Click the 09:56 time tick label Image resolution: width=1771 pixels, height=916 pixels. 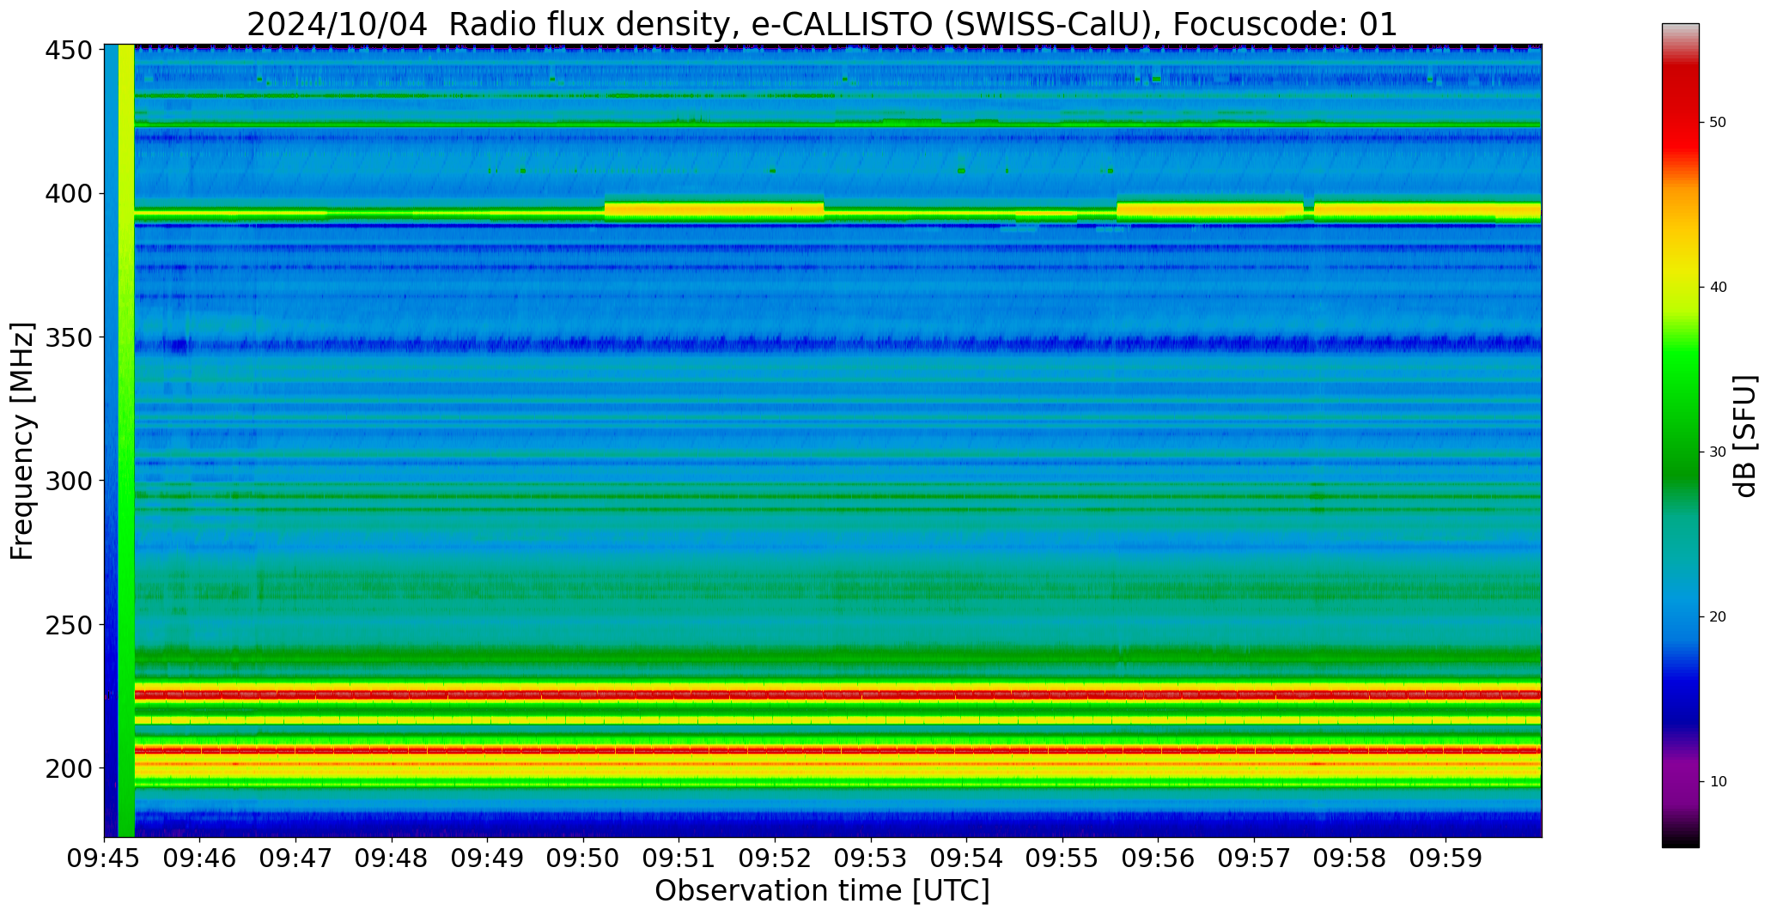click(x=1159, y=858)
